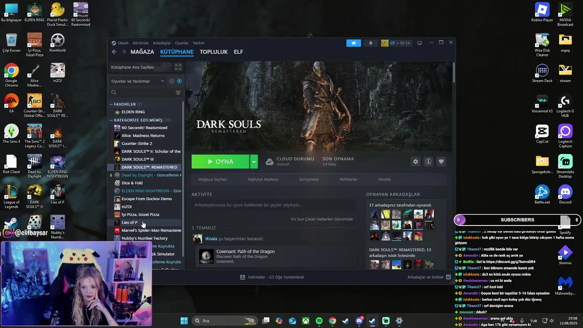Switch to the TOPLULUK tab
583x328 pixels.
(214, 52)
